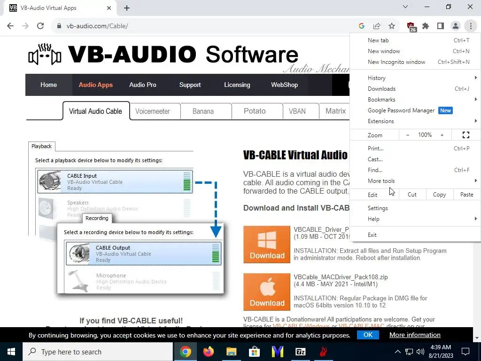Click the browser forward arrow
This screenshot has width=481, height=361.
click(x=25, y=26)
